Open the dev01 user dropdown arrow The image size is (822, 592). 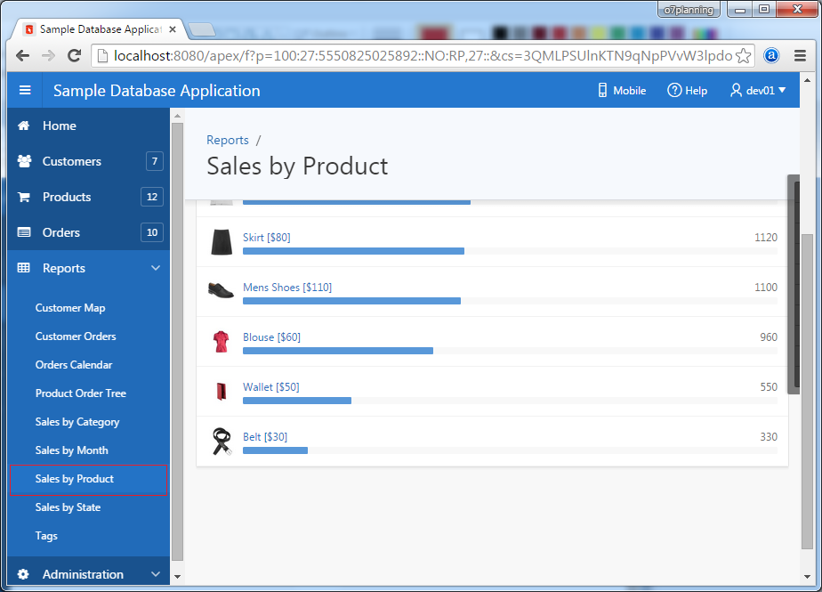(x=782, y=90)
